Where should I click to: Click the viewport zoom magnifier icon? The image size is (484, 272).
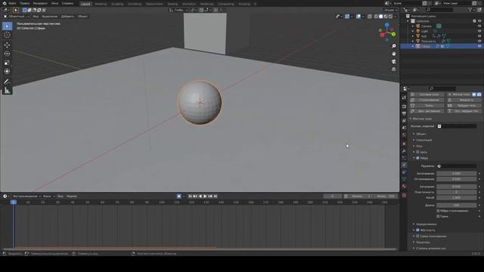393,46
